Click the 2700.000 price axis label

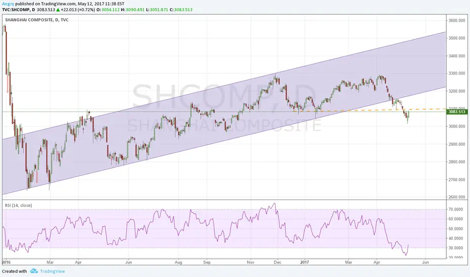(457, 180)
